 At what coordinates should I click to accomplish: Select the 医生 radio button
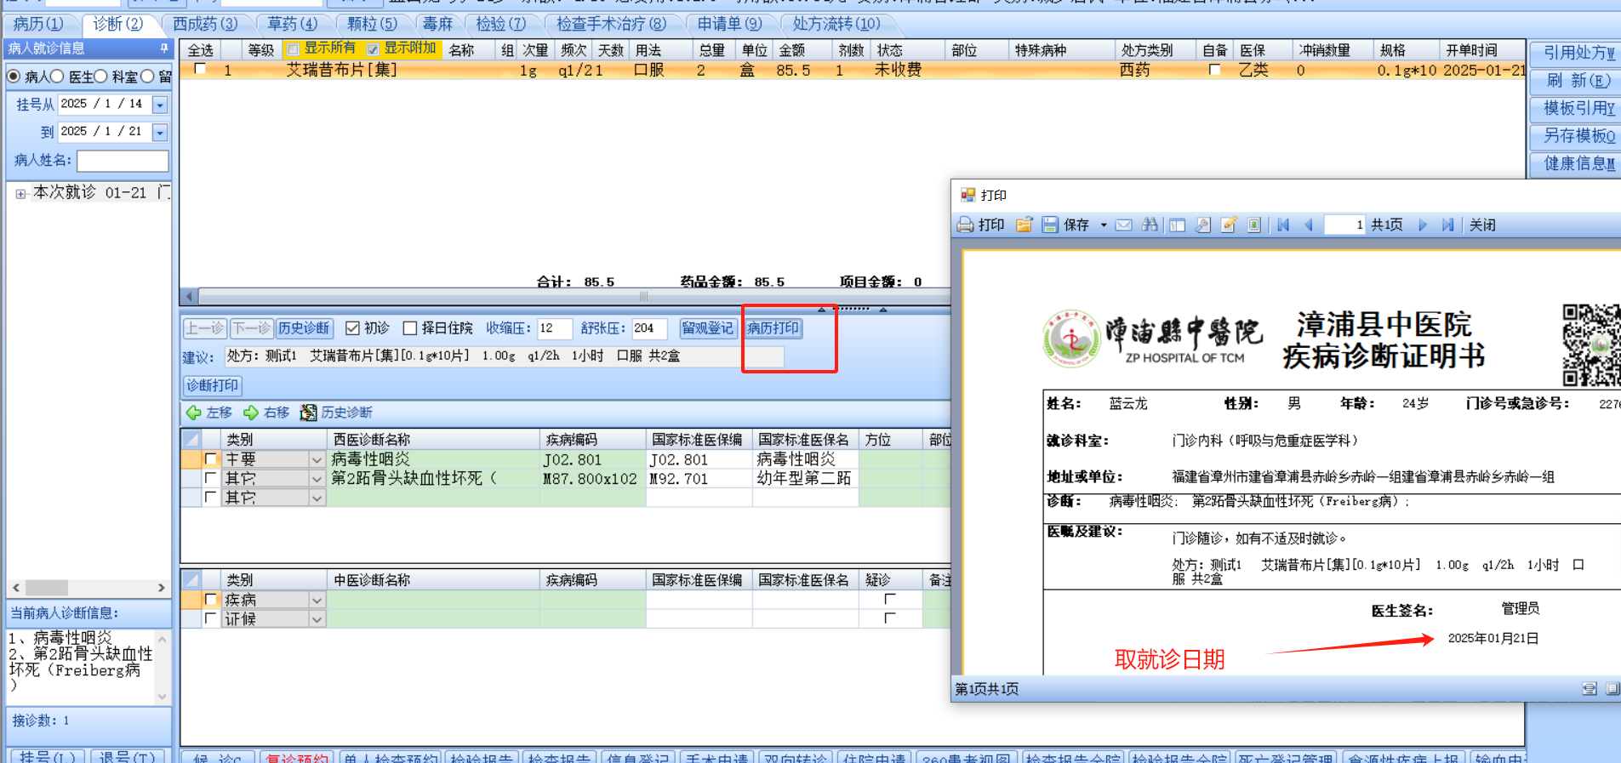[57, 77]
